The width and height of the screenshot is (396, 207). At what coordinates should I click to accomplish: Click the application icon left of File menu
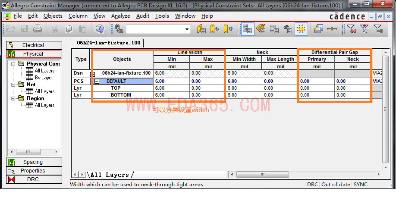point(7,16)
